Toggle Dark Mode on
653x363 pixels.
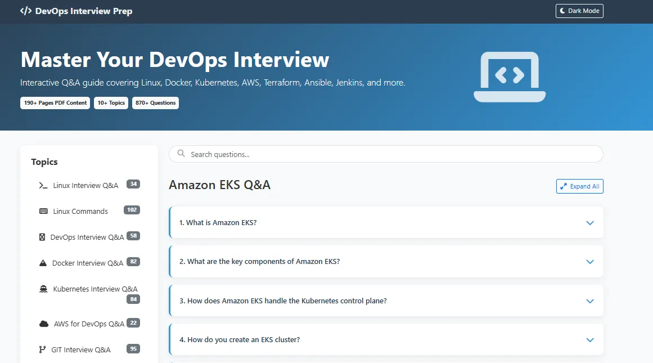coord(579,11)
